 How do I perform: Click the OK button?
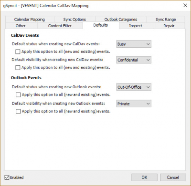(x=144, y=177)
